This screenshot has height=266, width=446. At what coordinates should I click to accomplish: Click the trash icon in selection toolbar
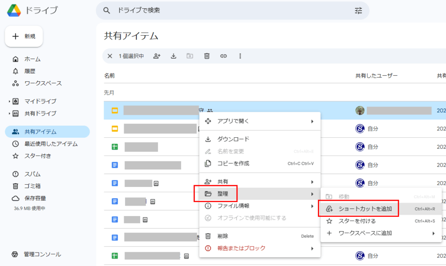207,56
